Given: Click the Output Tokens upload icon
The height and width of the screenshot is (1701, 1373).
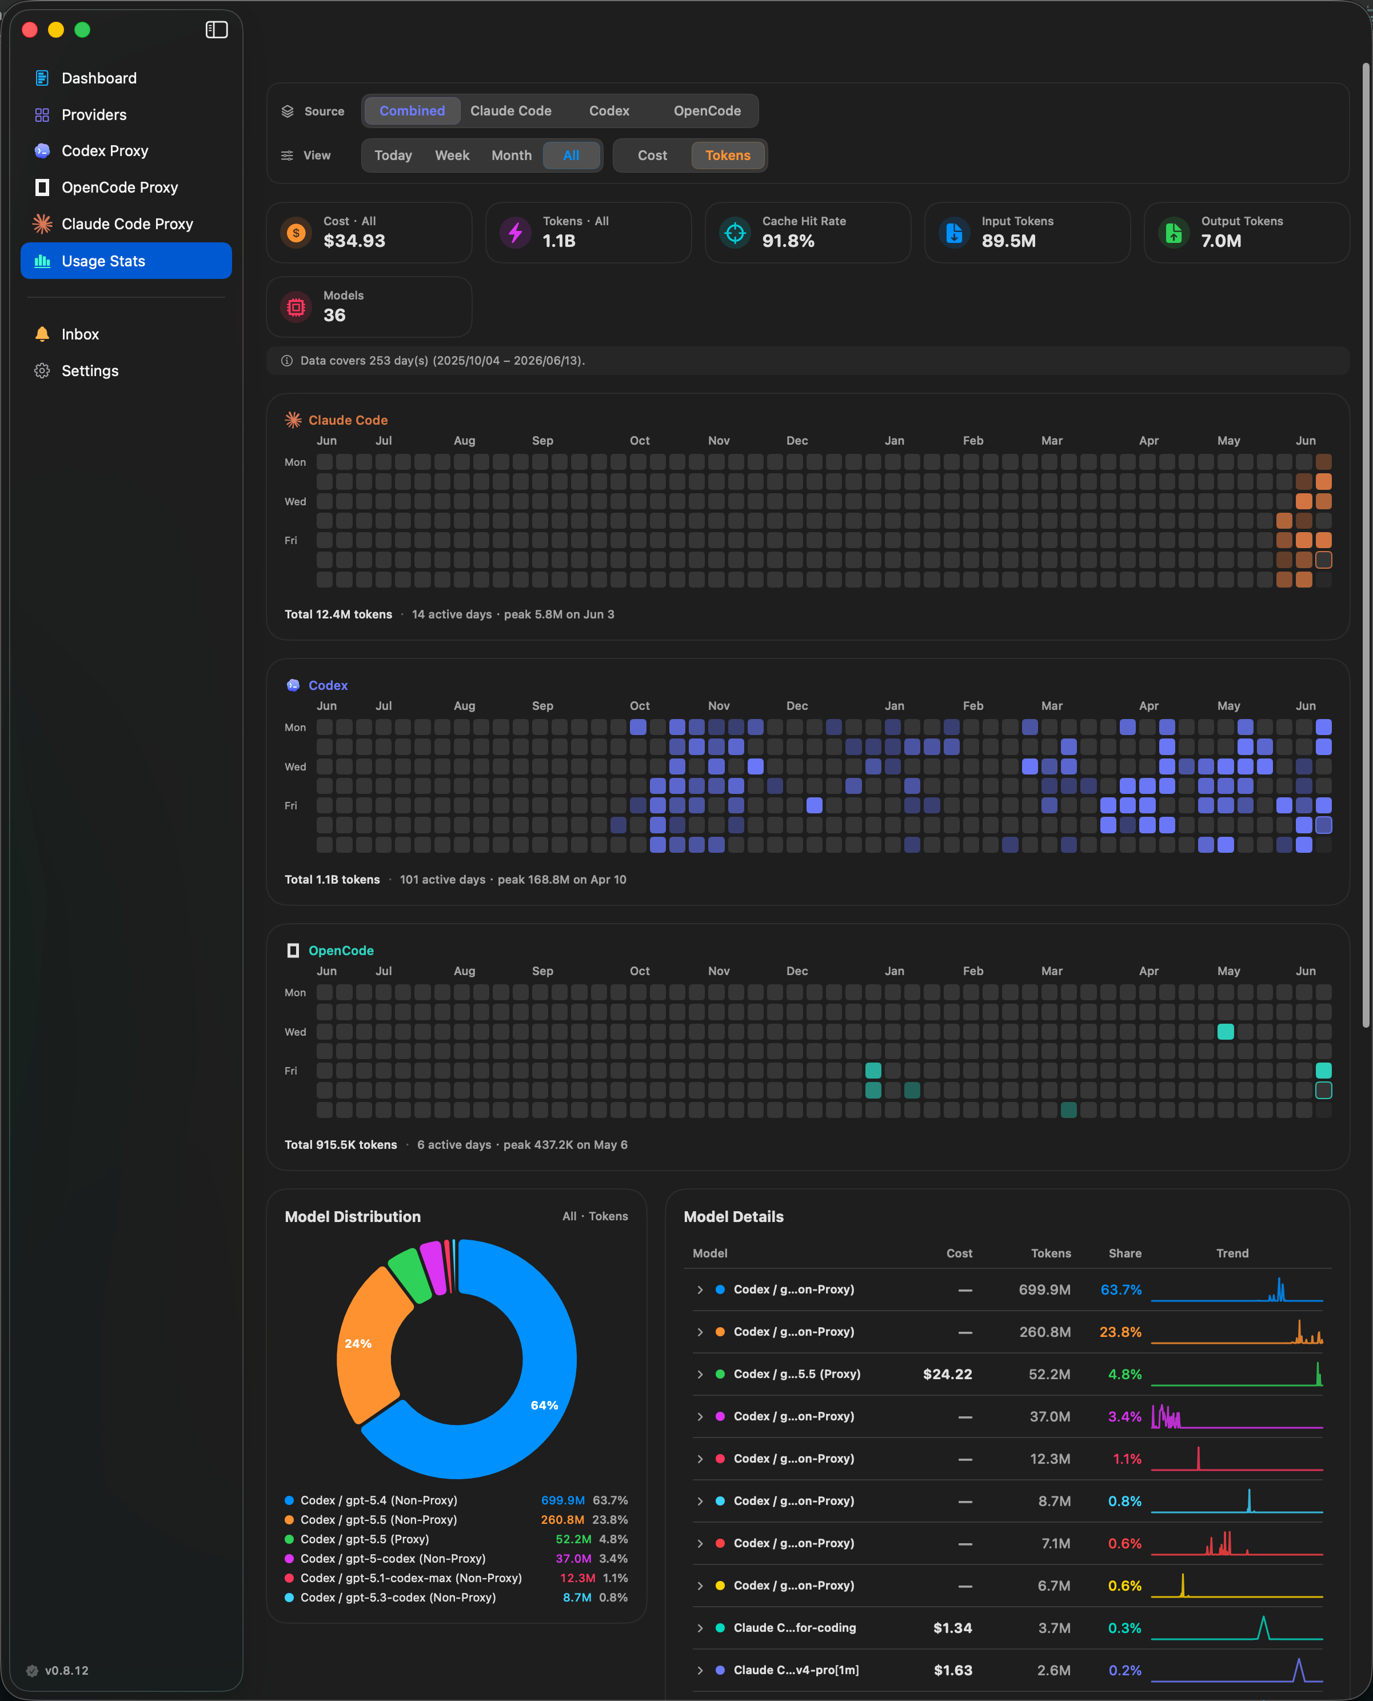Looking at the screenshot, I should point(1174,233).
